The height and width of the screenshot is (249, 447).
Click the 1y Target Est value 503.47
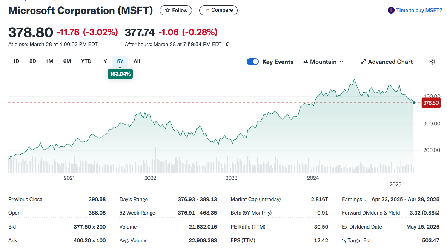pos(431,240)
